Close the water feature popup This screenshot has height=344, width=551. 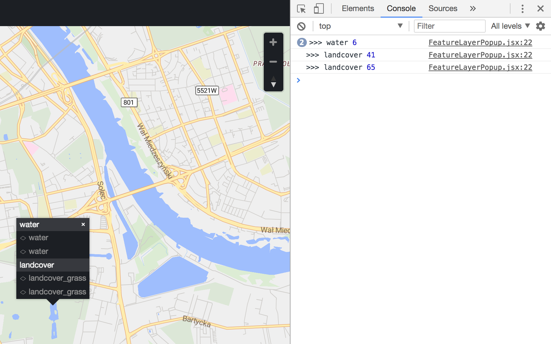point(83,224)
